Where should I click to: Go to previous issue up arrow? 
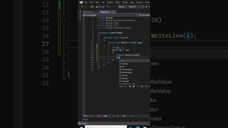[x=113, y=116]
